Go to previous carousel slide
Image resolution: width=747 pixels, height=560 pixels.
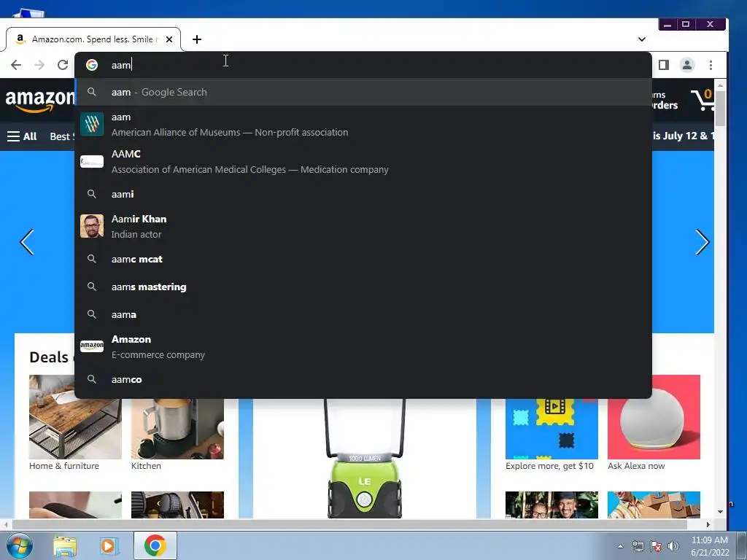pyautogui.click(x=27, y=242)
